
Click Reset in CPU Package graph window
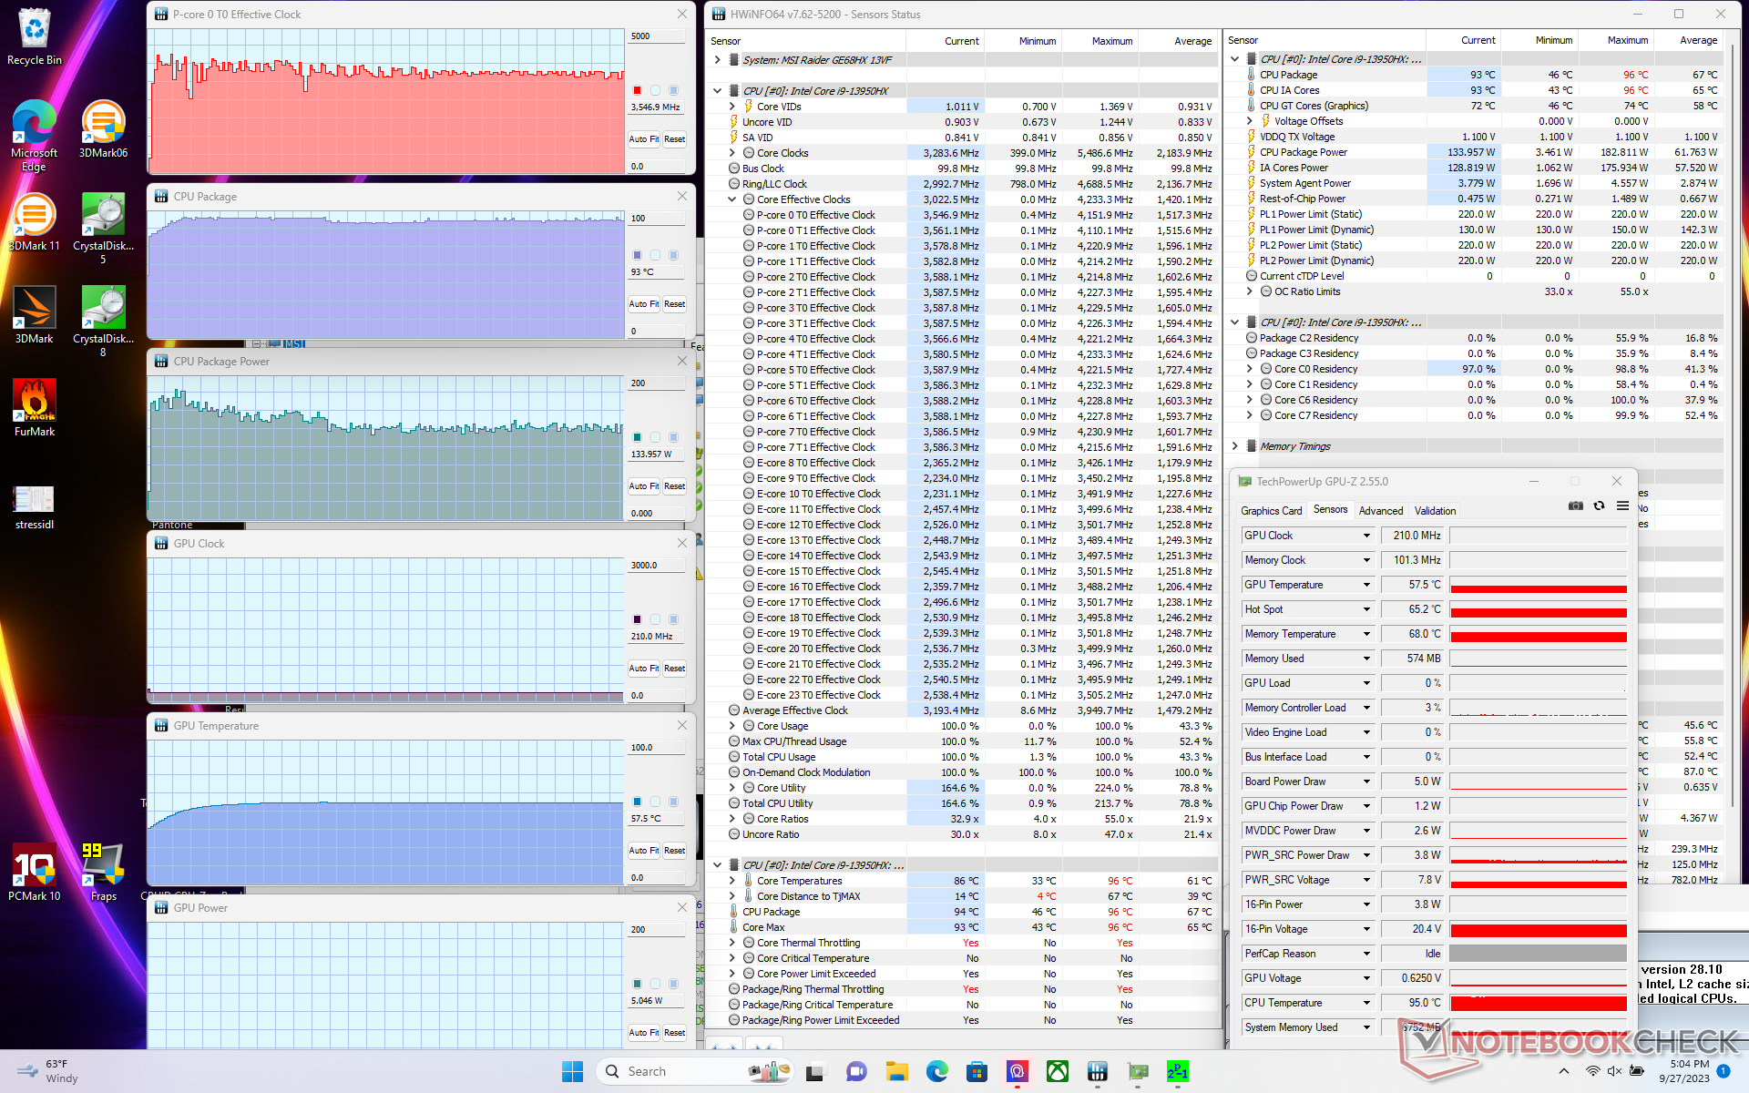[x=674, y=304]
